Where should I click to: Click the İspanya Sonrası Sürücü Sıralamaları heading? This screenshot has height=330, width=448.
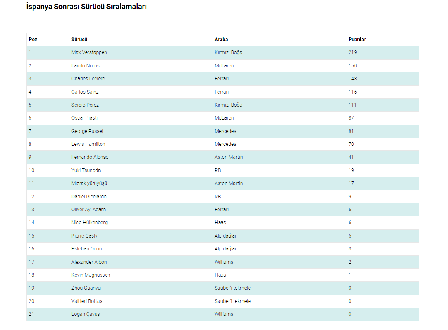[86, 7]
